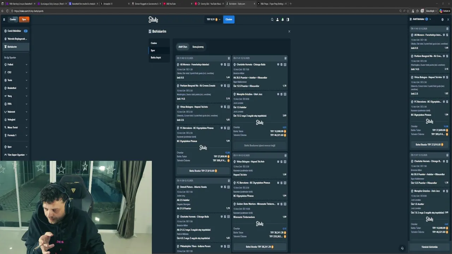
Task: Select Casino in Bahislerim side menu
Action: coord(159,43)
